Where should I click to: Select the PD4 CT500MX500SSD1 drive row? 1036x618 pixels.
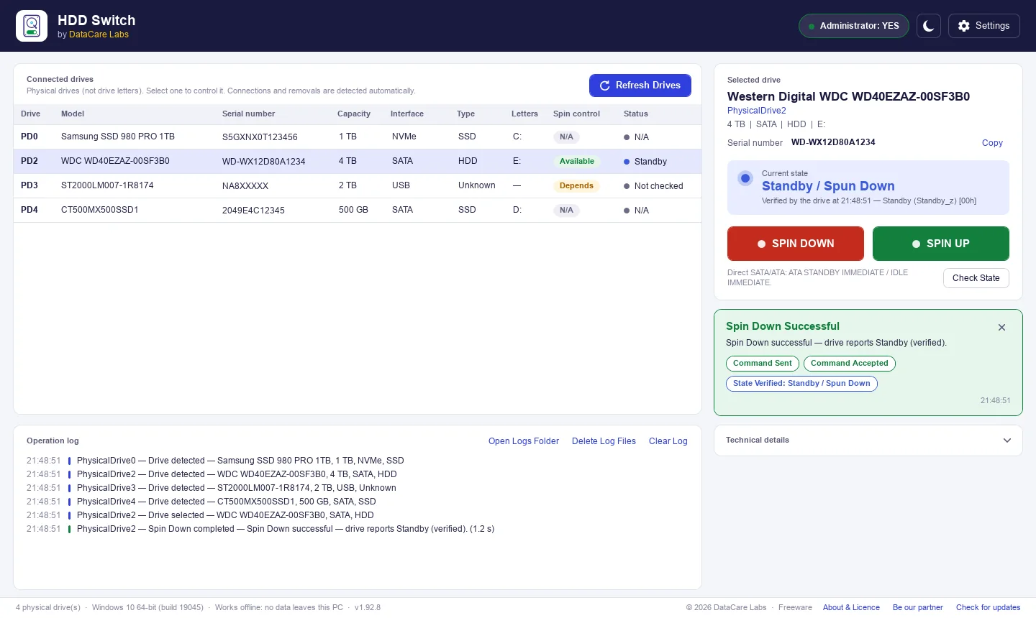(x=358, y=210)
